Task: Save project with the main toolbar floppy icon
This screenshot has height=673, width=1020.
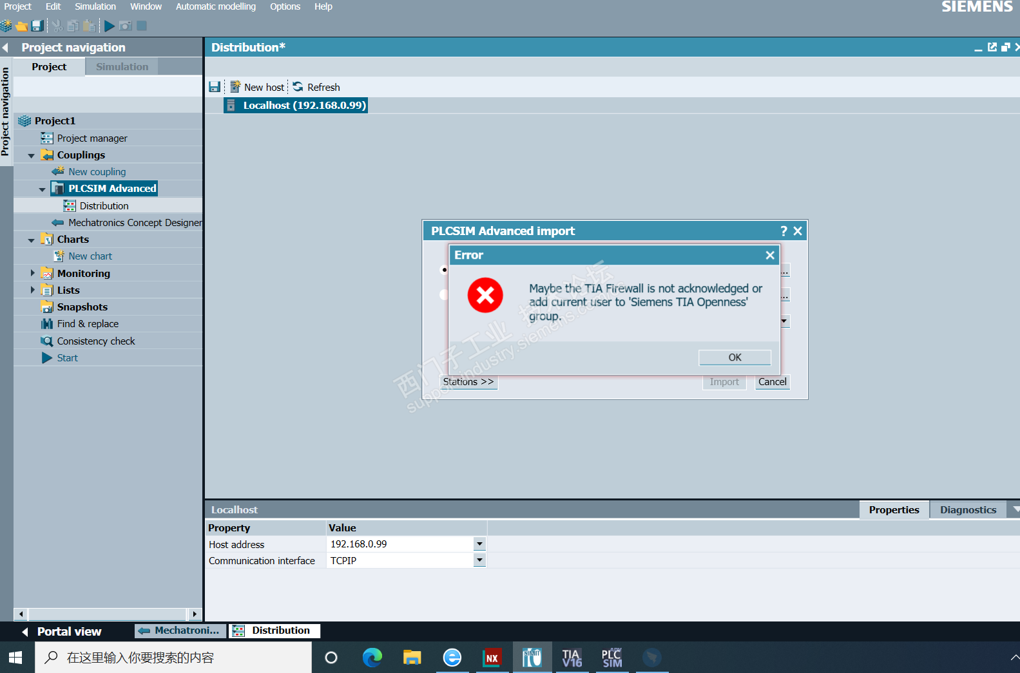Action: pyautogui.click(x=37, y=26)
